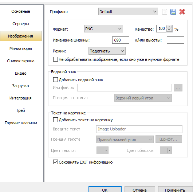Save profile with the floppy disk icon
193x192 pixels.
pos(173,12)
